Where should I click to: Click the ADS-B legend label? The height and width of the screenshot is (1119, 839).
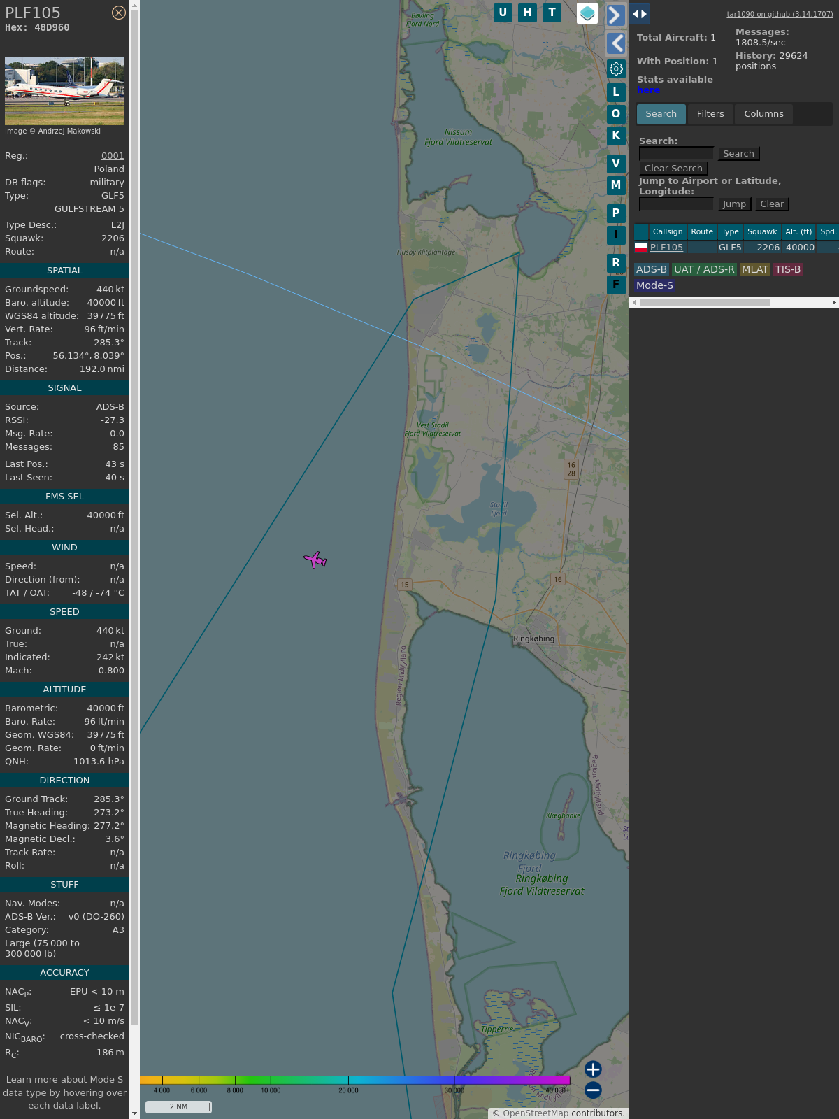tap(652, 269)
